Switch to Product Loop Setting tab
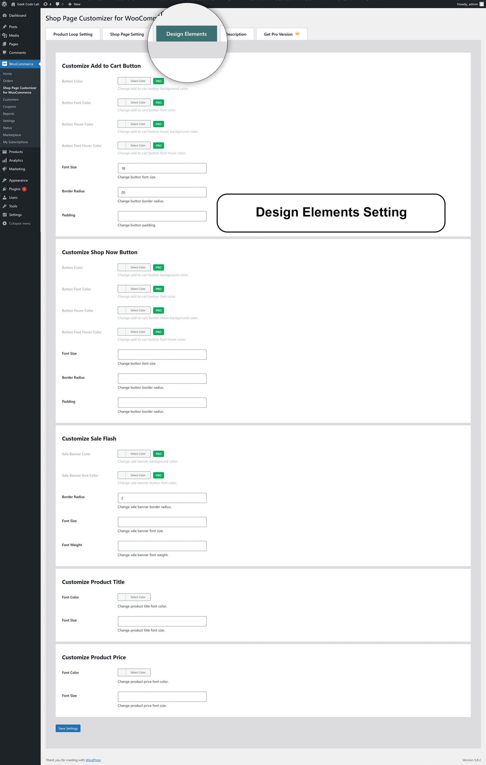 point(73,34)
